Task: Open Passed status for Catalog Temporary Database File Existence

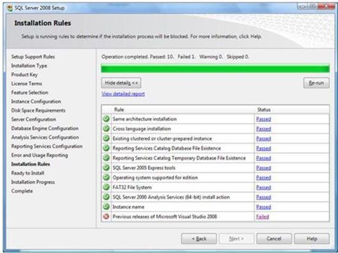Action: 264,158
